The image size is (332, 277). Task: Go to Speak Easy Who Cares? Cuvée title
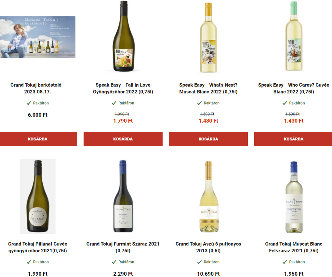coord(294,88)
